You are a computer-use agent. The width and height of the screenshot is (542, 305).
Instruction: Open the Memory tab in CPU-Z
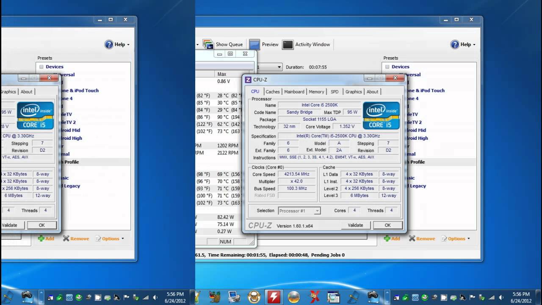[x=316, y=91]
